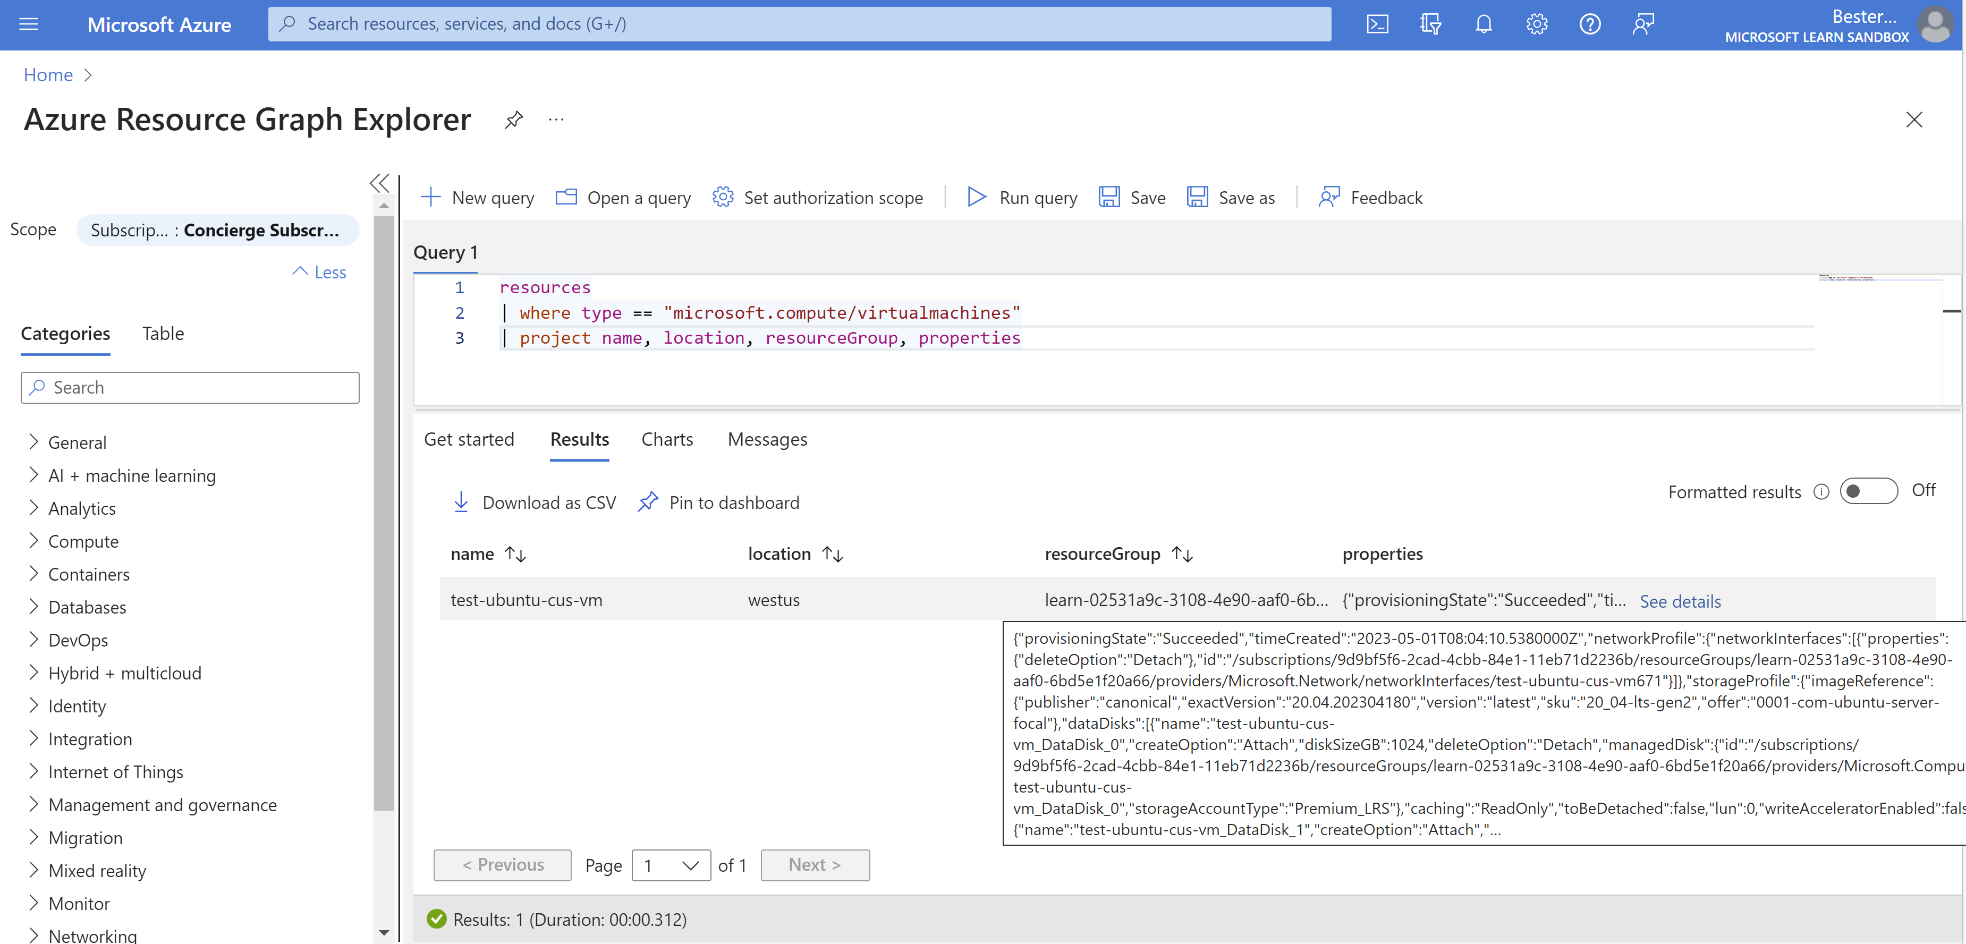Image resolution: width=1966 pixels, height=944 pixels.
Task: Select the test-ubuntu-cus-vm name cell
Action: 527,600
